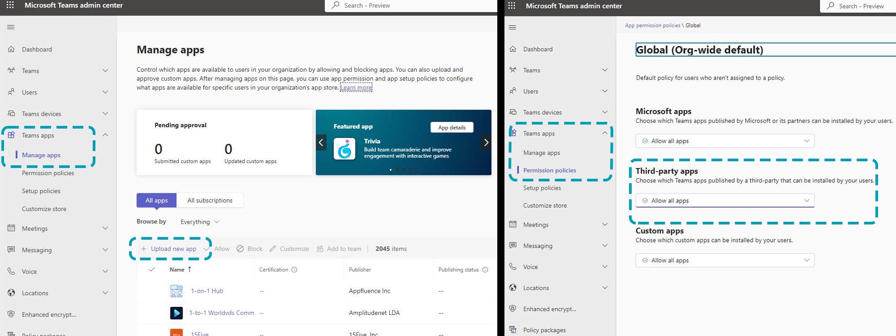896x336 pixels.
Task: Switch to All subscriptions tab
Action: [210, 200]
